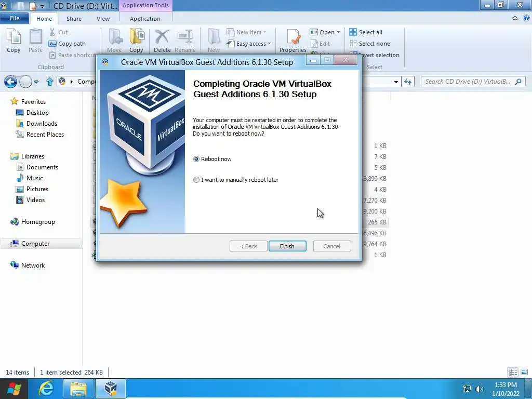Click the Up one level arrow
The height and width of the screenshot is (399, 532).
pos(50,82)
